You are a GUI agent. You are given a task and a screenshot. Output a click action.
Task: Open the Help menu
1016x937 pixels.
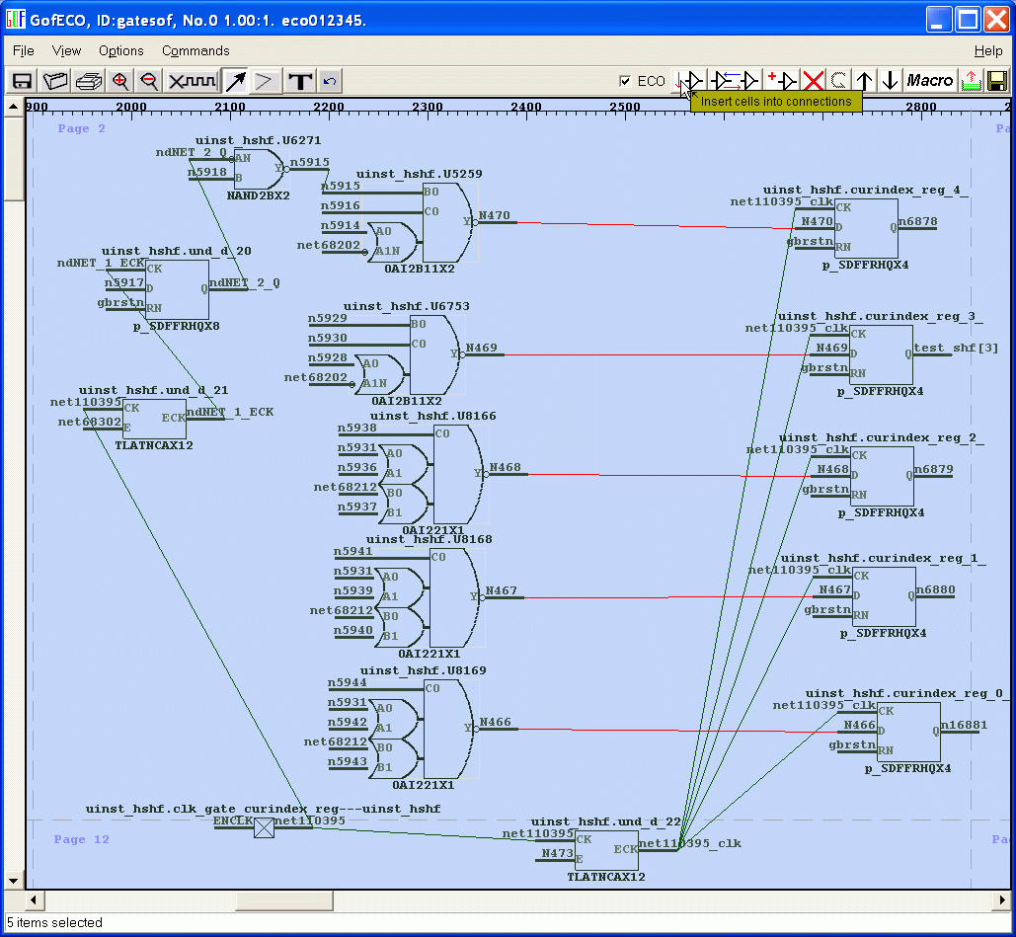pos(987,50)
